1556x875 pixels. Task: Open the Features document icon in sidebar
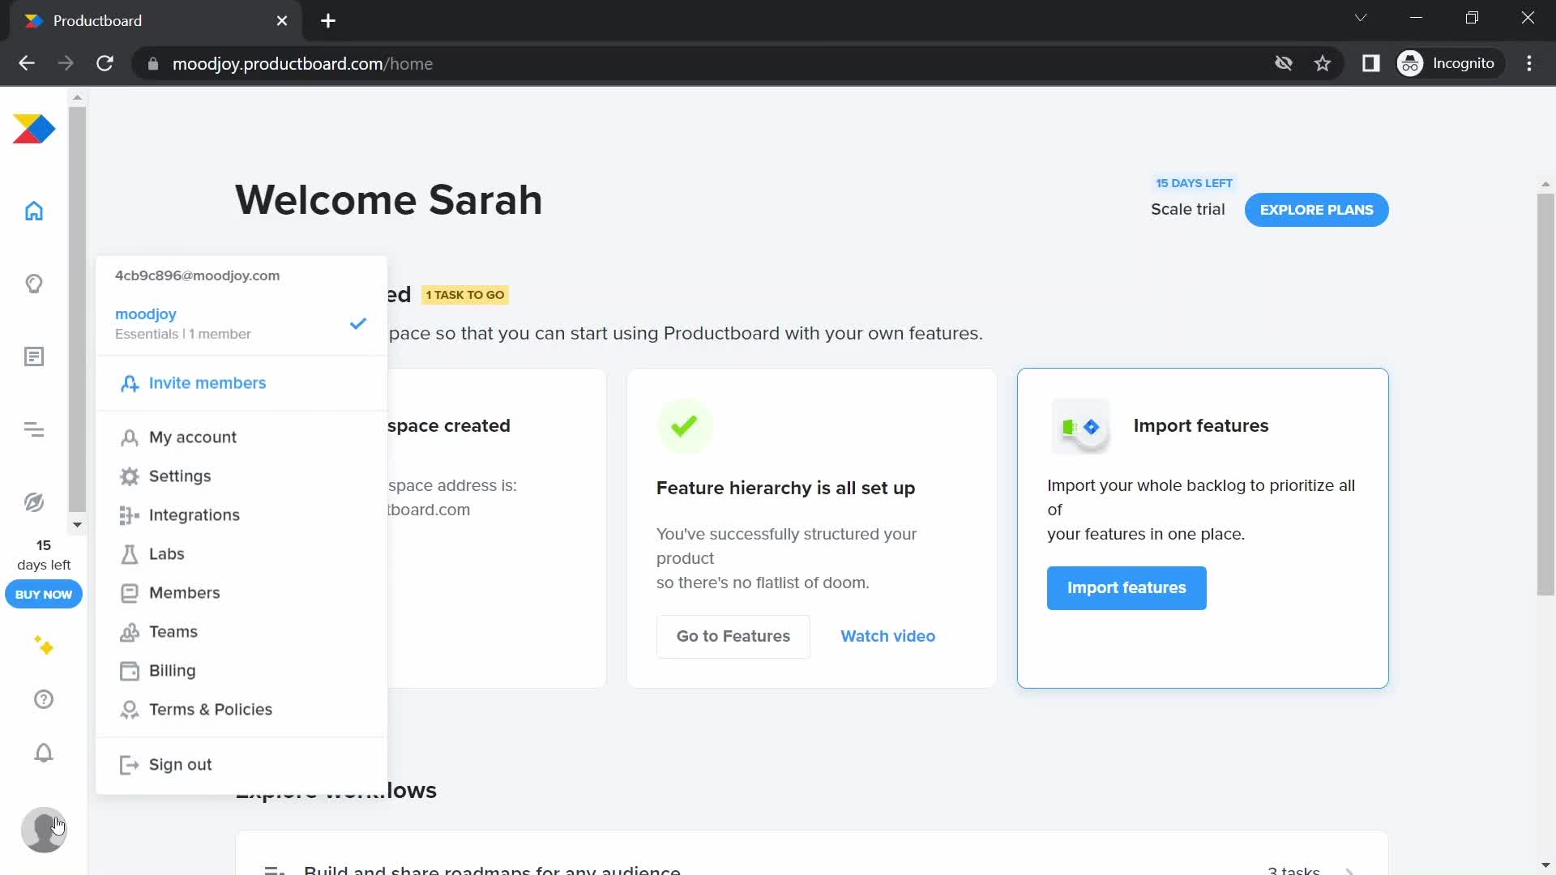(x=34, y=356)
